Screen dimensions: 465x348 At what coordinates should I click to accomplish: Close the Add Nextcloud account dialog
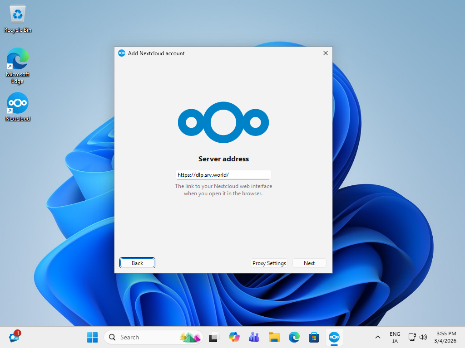pyautogui.click(x=325, y=53)
